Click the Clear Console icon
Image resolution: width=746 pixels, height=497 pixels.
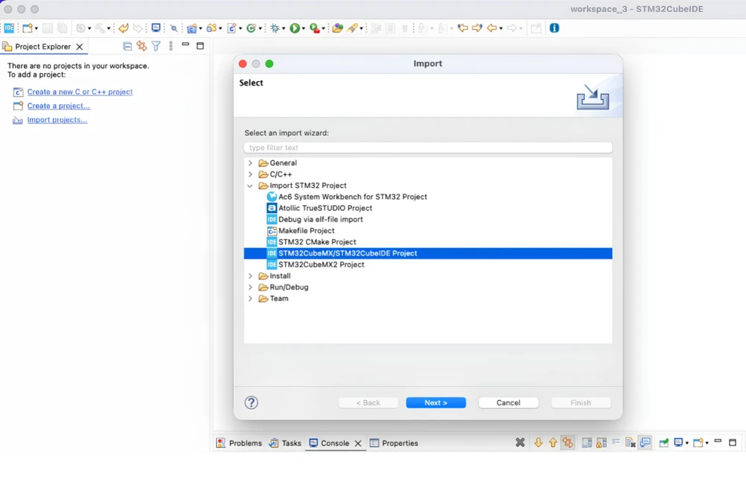click(x=630, y=443)
